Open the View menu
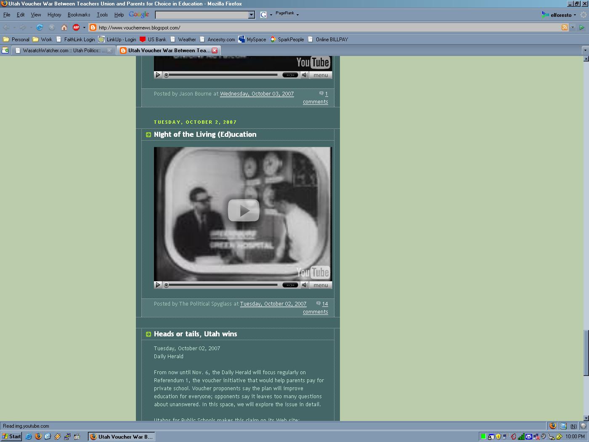Screen dimensions: 589x442 36,15
